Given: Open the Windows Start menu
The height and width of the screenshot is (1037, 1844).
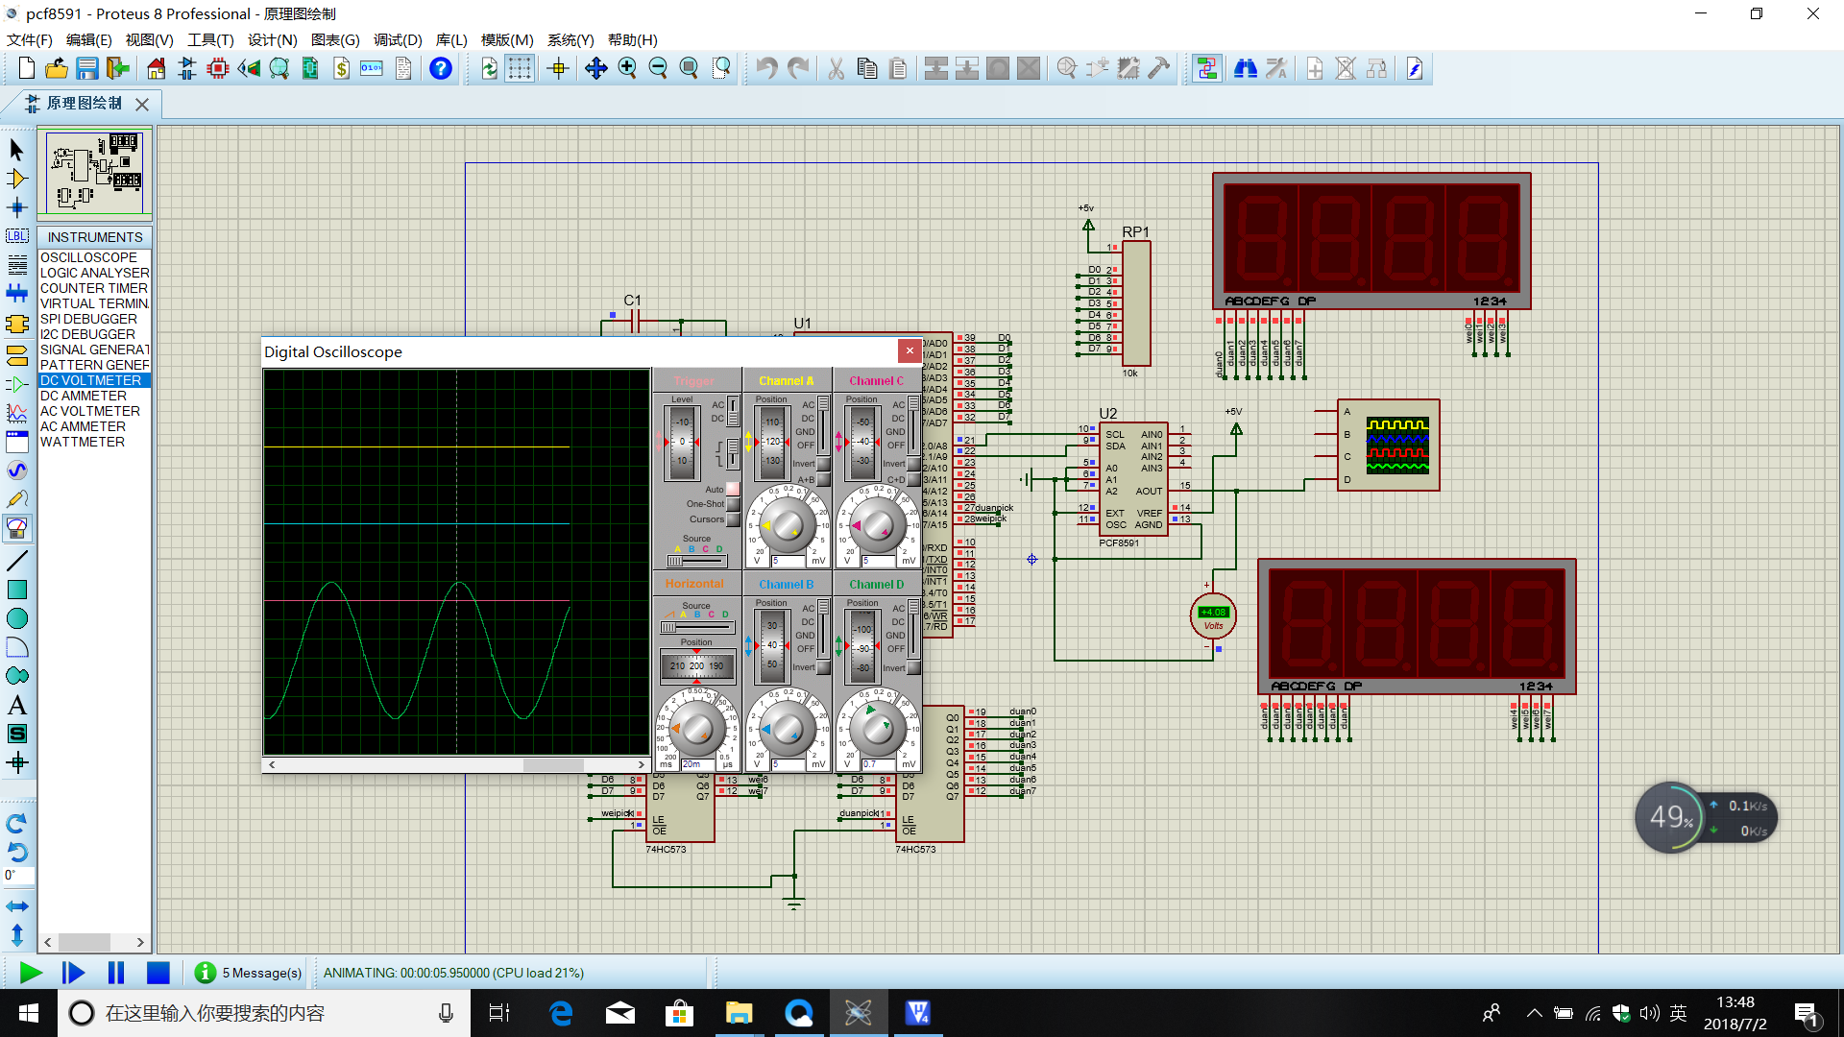Looking at the screenshot, I should (28, 1013).
